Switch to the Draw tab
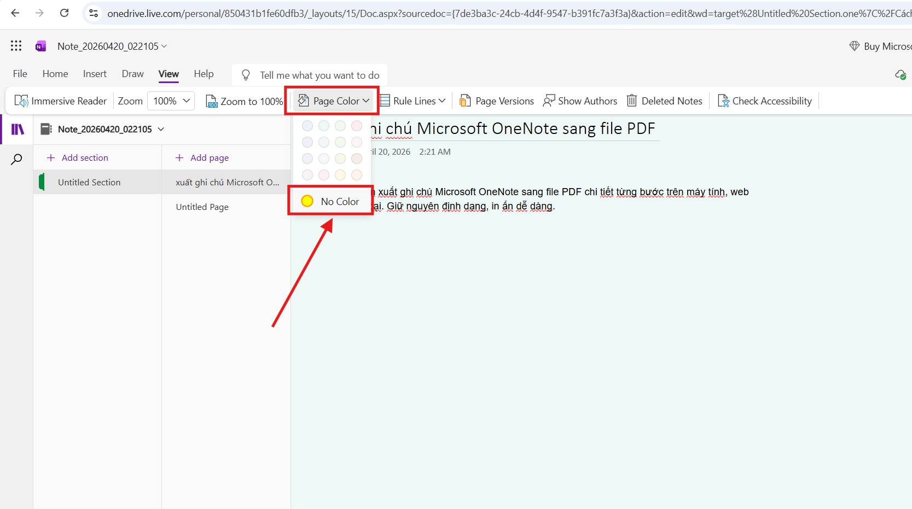The width and height of the screenshot is (912, 509). point(132,74)
